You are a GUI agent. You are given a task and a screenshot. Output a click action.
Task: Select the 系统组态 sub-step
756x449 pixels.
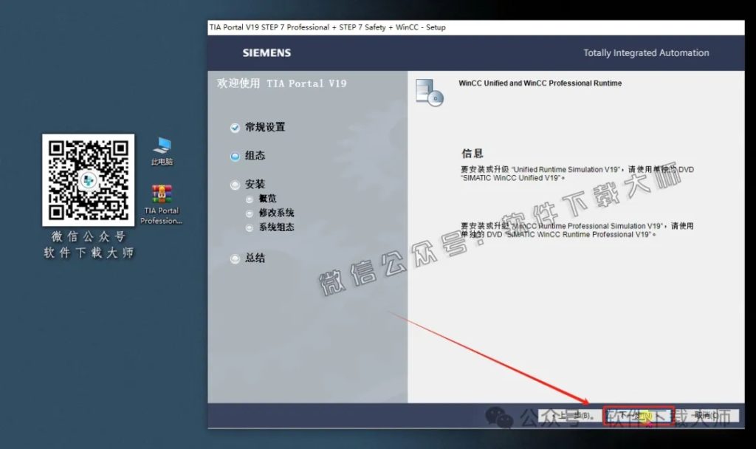[x=275, y=227]
